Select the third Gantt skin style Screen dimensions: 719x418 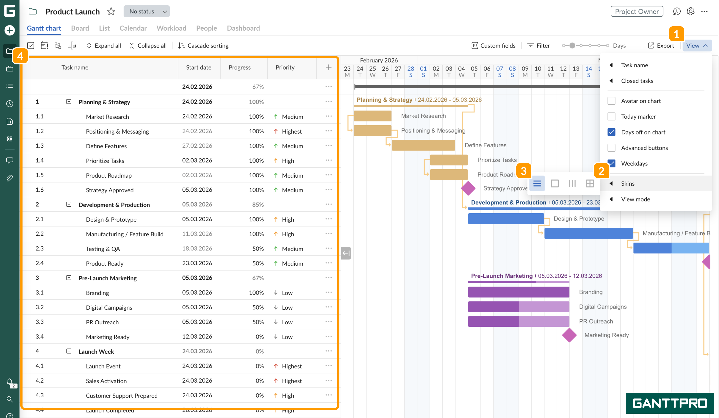572,184
